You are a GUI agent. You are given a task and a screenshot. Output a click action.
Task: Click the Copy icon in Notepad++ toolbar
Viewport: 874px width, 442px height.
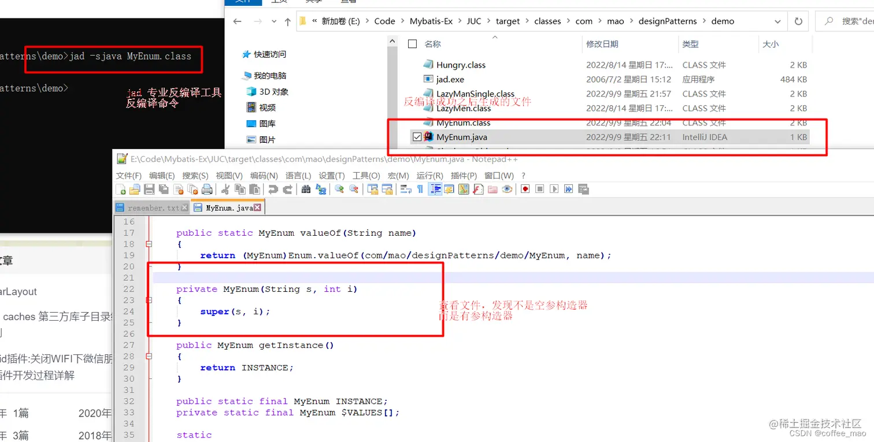point(241,189)
